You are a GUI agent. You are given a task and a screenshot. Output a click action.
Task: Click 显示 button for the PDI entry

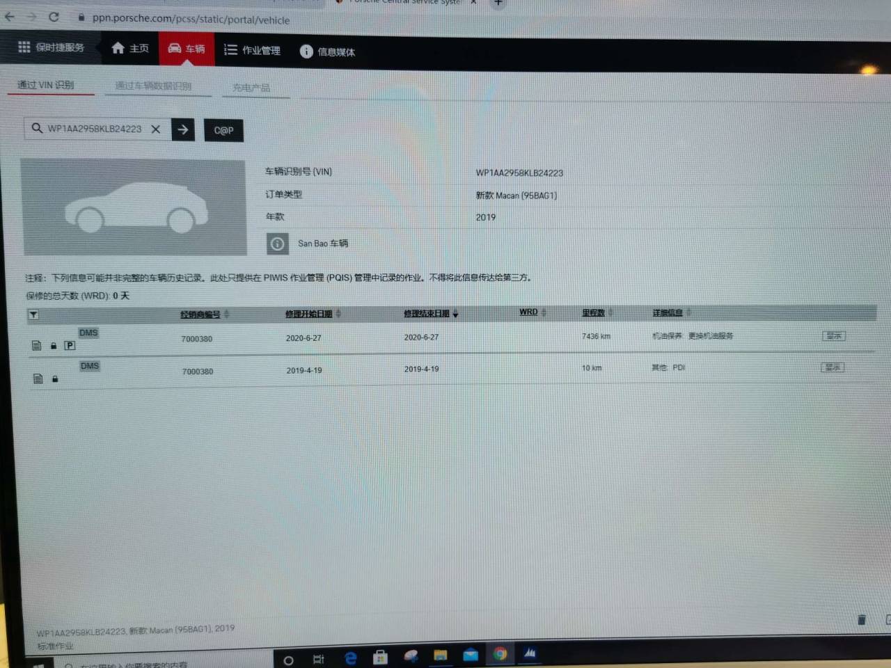click(x=833, y=367)
